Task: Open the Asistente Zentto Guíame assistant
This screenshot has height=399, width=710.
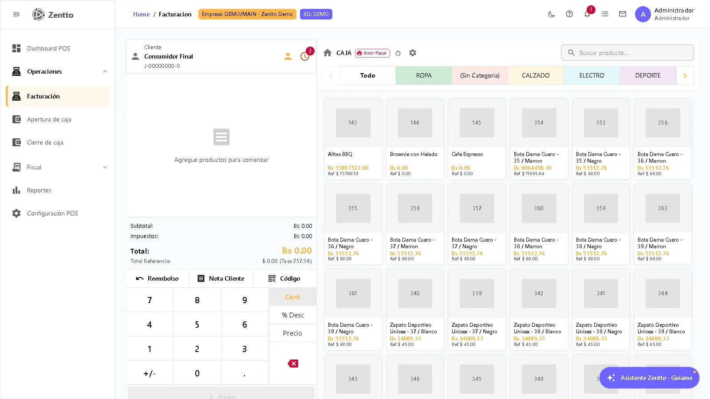Action: point(649,378)
